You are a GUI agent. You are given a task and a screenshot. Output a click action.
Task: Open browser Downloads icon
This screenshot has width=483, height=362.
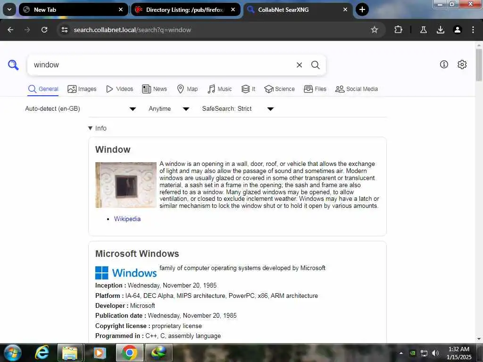click(x=441, y=30)
